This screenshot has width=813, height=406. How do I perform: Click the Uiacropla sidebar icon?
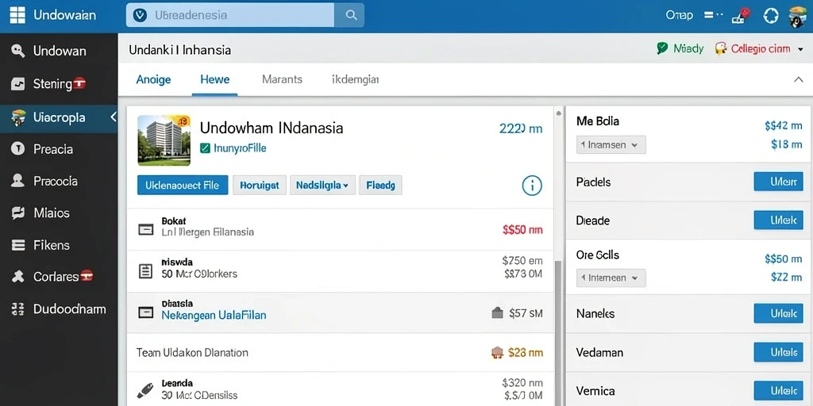tap(19, 117)
